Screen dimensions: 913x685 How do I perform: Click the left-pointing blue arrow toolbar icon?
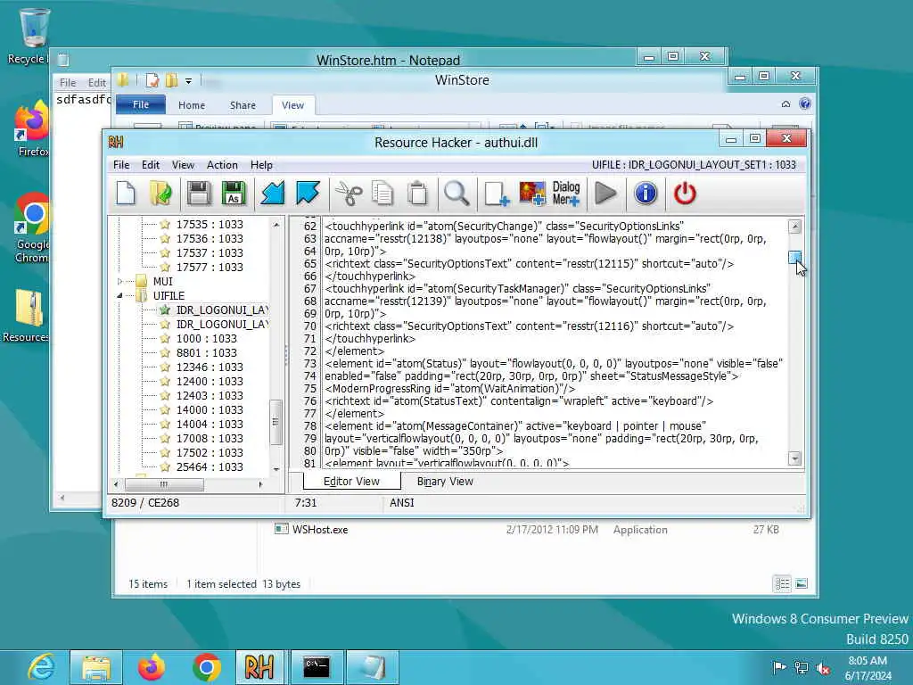pos(272,194)
